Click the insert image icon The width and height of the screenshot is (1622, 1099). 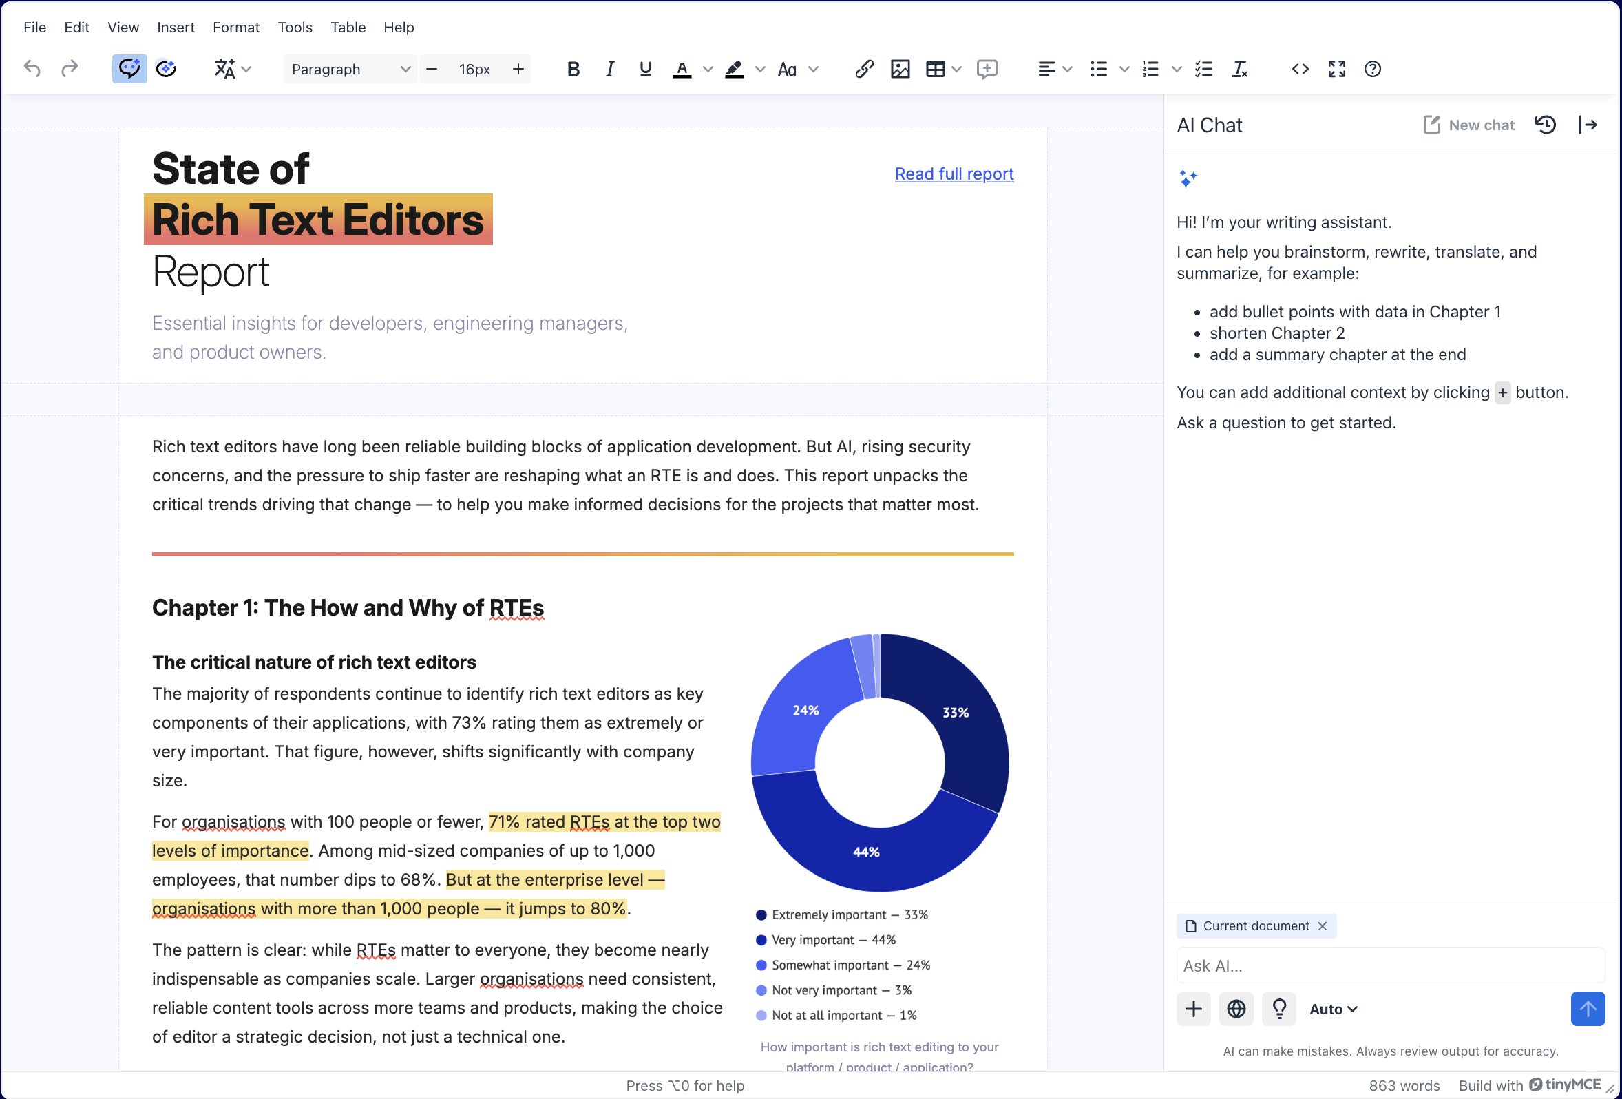tap(900, 68)
